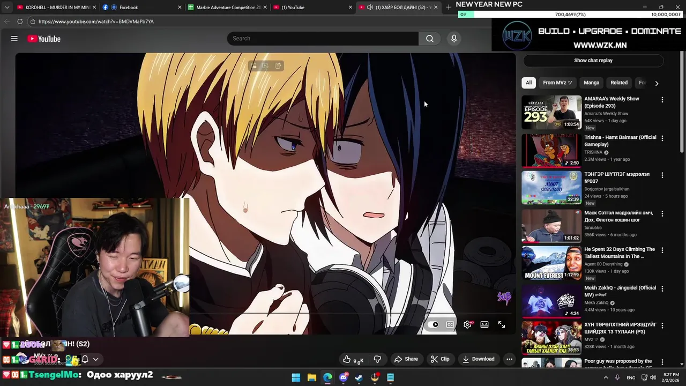
Task: Enter fullscreen video mode
Action: (x=502, y=324)
